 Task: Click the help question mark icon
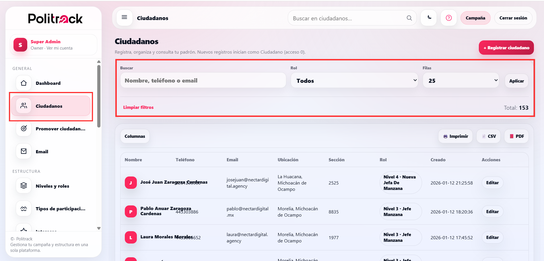tap(448, 18)
